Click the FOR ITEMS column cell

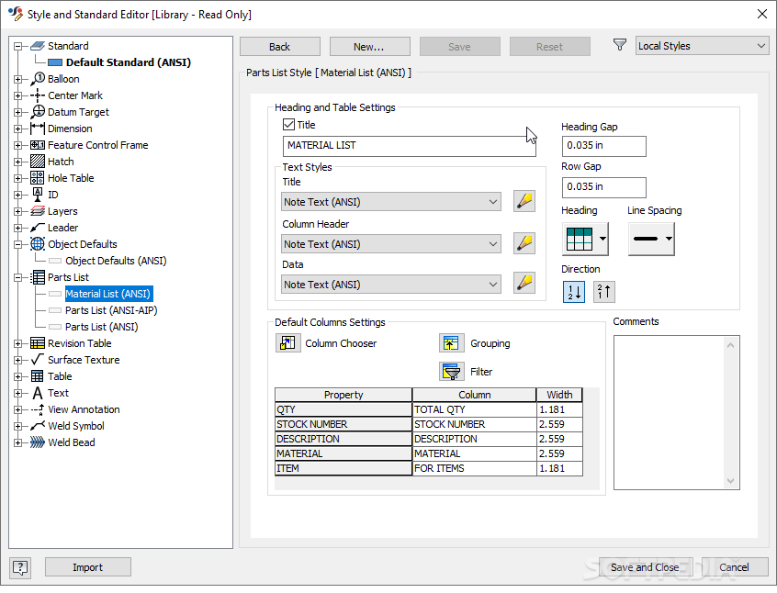point(474,468)
